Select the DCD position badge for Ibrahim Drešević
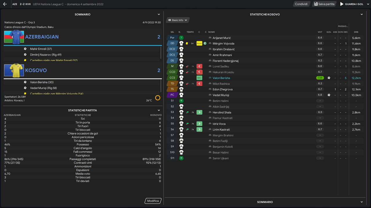 pos(172,49)
